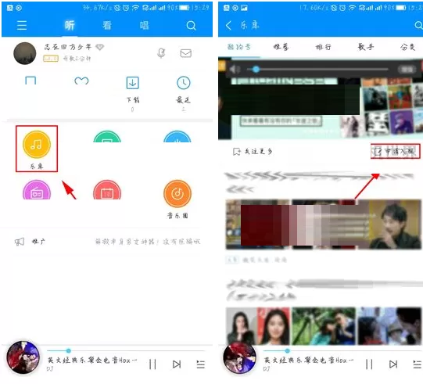The height and width of the screenshot is (384, 423).
Task: Switch to the 唱 tab
Action: (145, 25)
